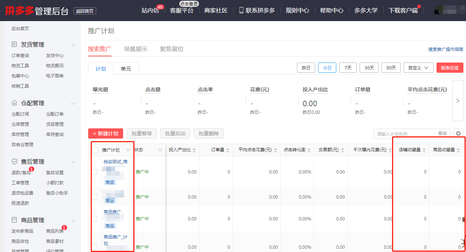Open the column settings gear icon

click(458, 133)
